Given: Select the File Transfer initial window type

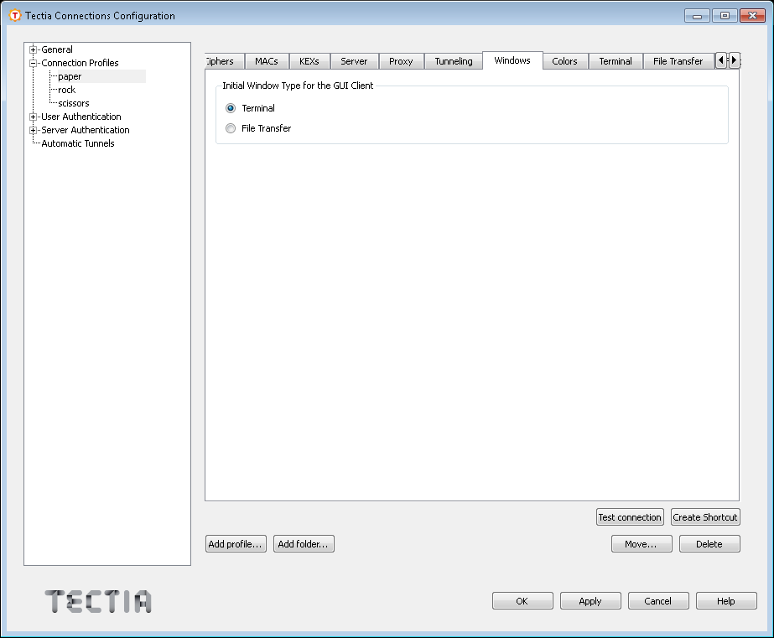Looking at the screenshot, I should point(230,127).
